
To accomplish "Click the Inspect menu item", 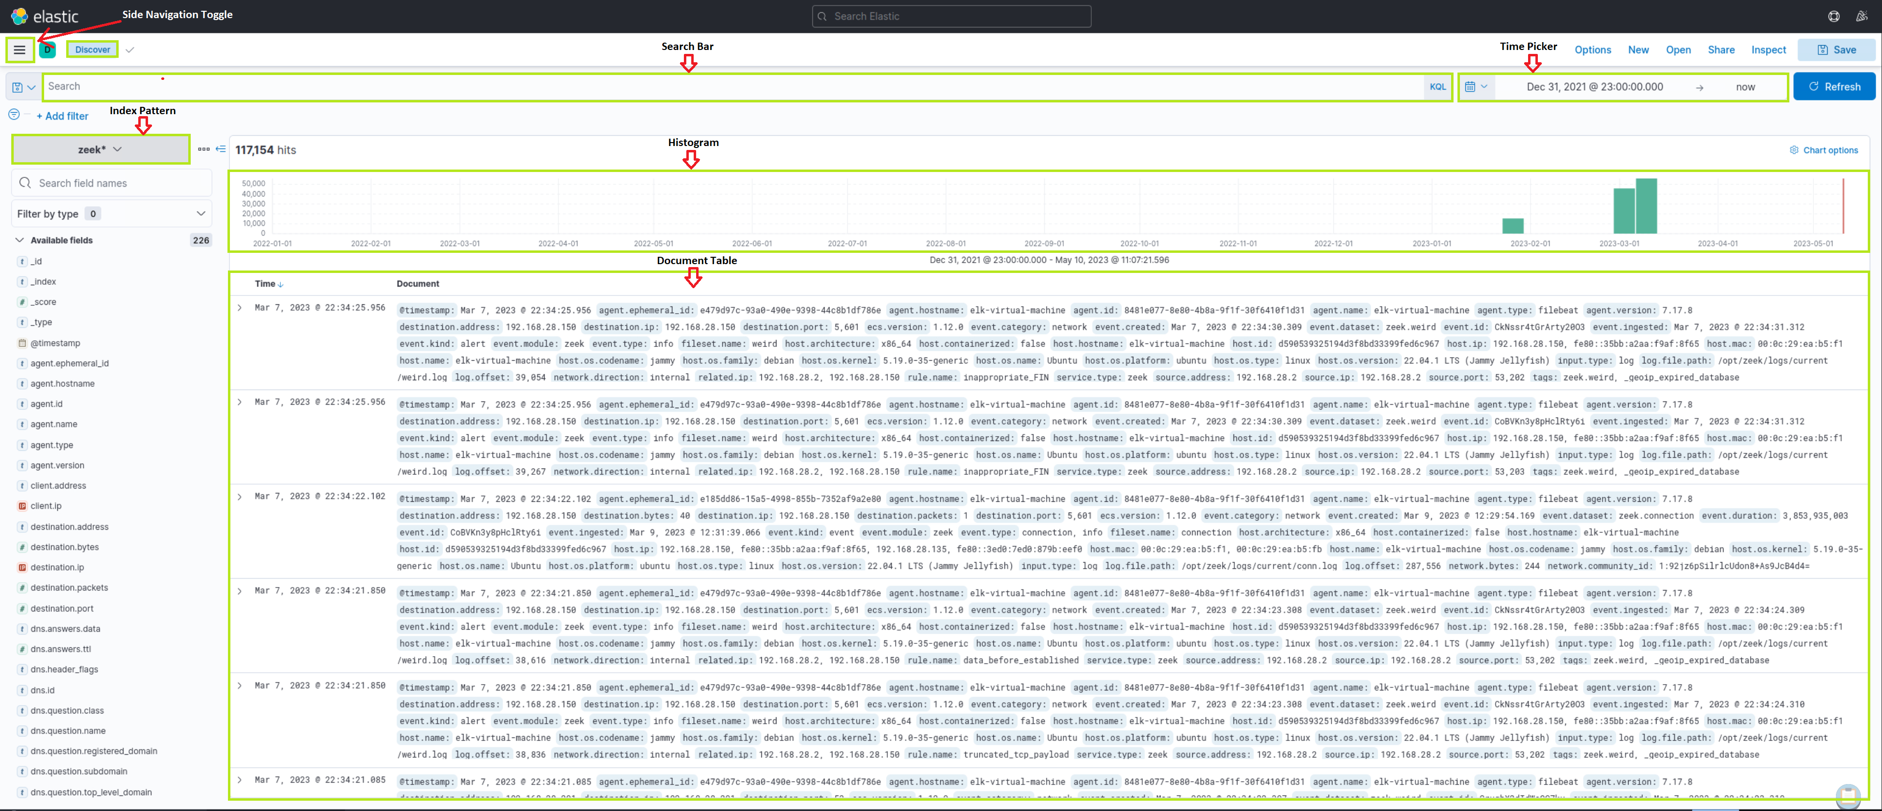I will (1768, 49).
